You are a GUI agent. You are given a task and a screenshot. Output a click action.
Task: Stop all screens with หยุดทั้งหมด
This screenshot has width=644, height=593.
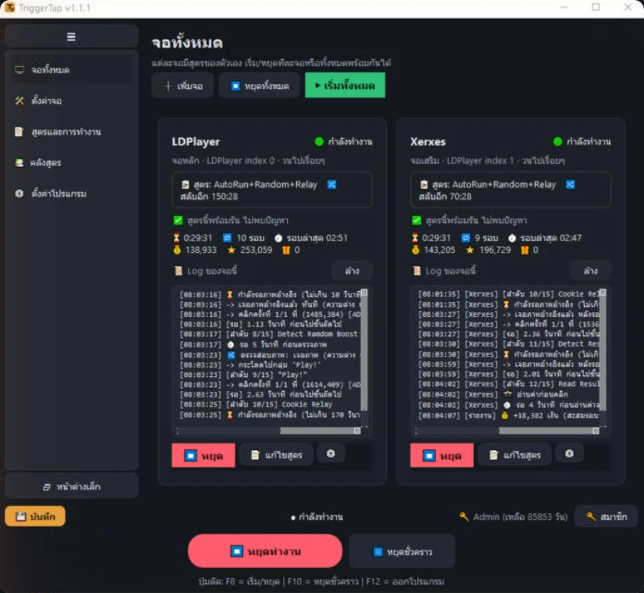pyautogui.click(x=259, y=86)
